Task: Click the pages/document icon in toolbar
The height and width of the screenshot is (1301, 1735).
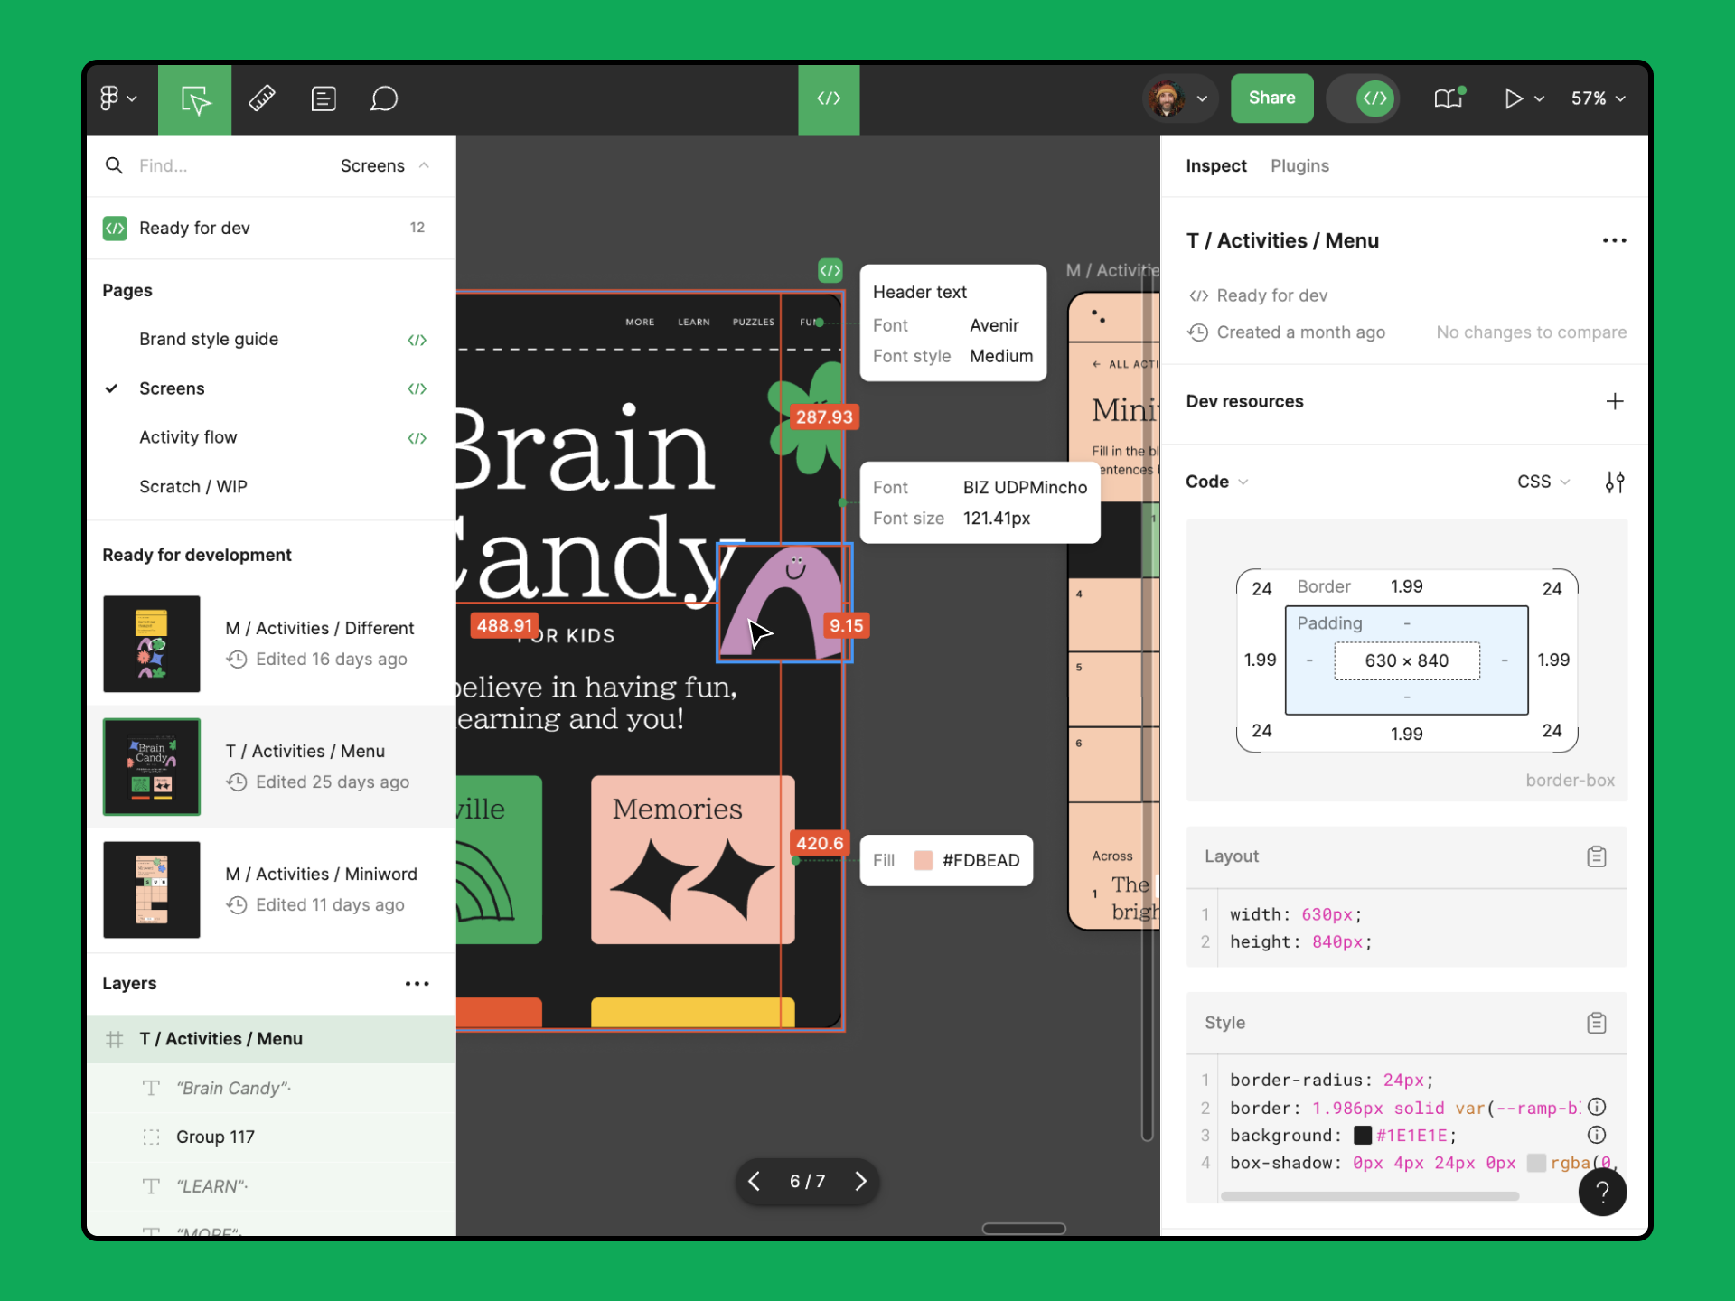Action: point(324,97)
